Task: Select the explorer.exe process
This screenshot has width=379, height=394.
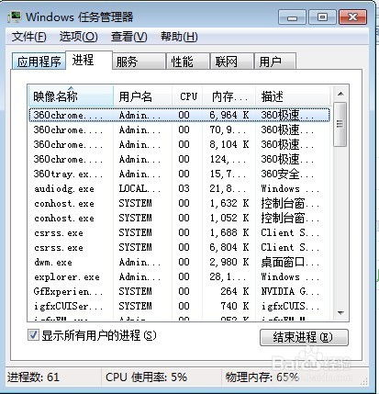Action: pyautogui.click(x=180, y=276)
